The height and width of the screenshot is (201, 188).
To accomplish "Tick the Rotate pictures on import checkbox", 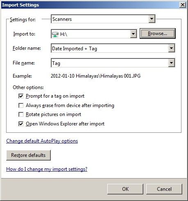I will [21, 114].
